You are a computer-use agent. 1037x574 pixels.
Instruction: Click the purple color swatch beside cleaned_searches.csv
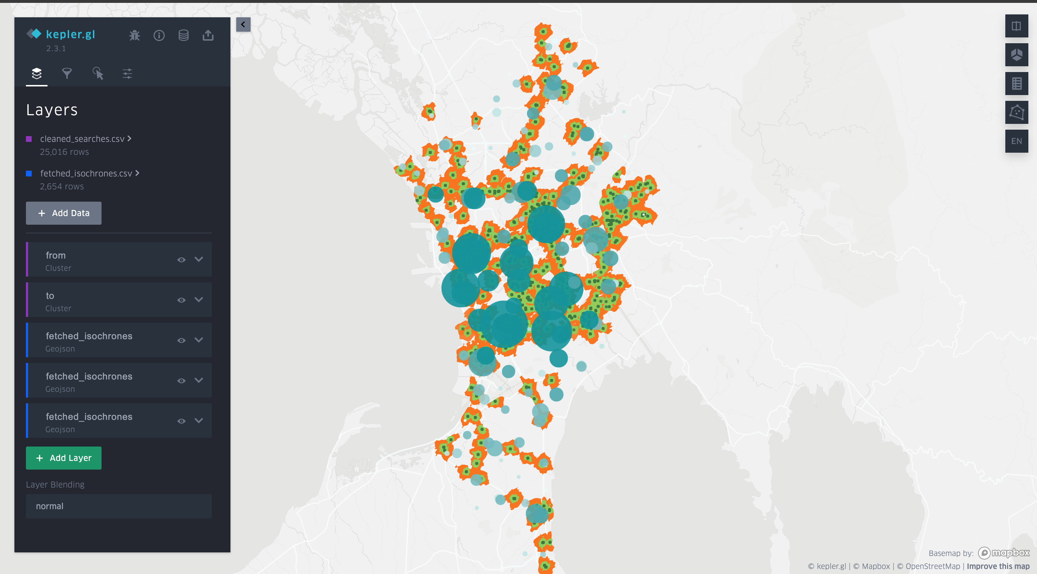pos(29,139)
